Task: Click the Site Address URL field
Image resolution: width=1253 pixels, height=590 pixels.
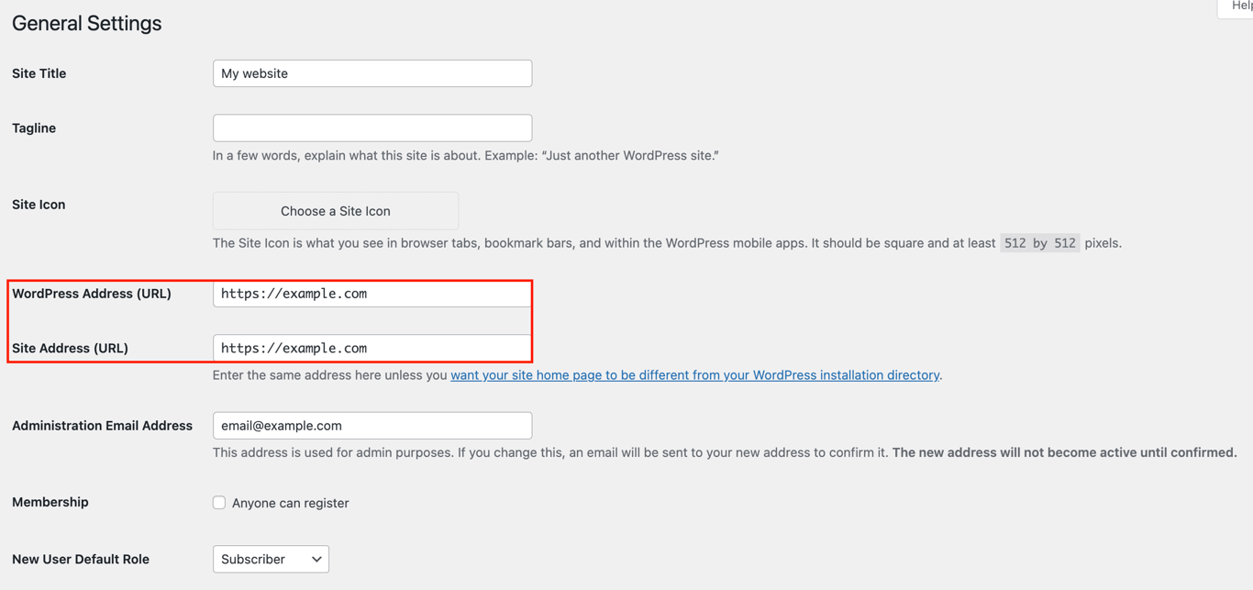Action: click(371, 348)
